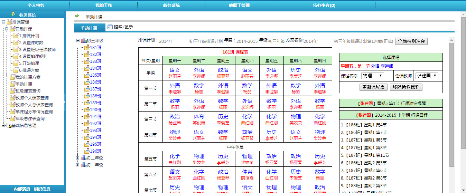
Task: Click the lock icon beside 基础信息管理
Action: 9,126
